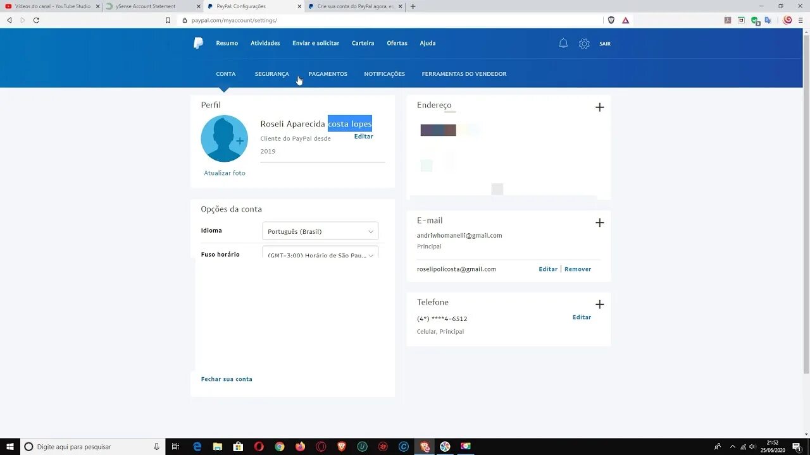
Task: Open a new browser tab
Action: (413, 6)
